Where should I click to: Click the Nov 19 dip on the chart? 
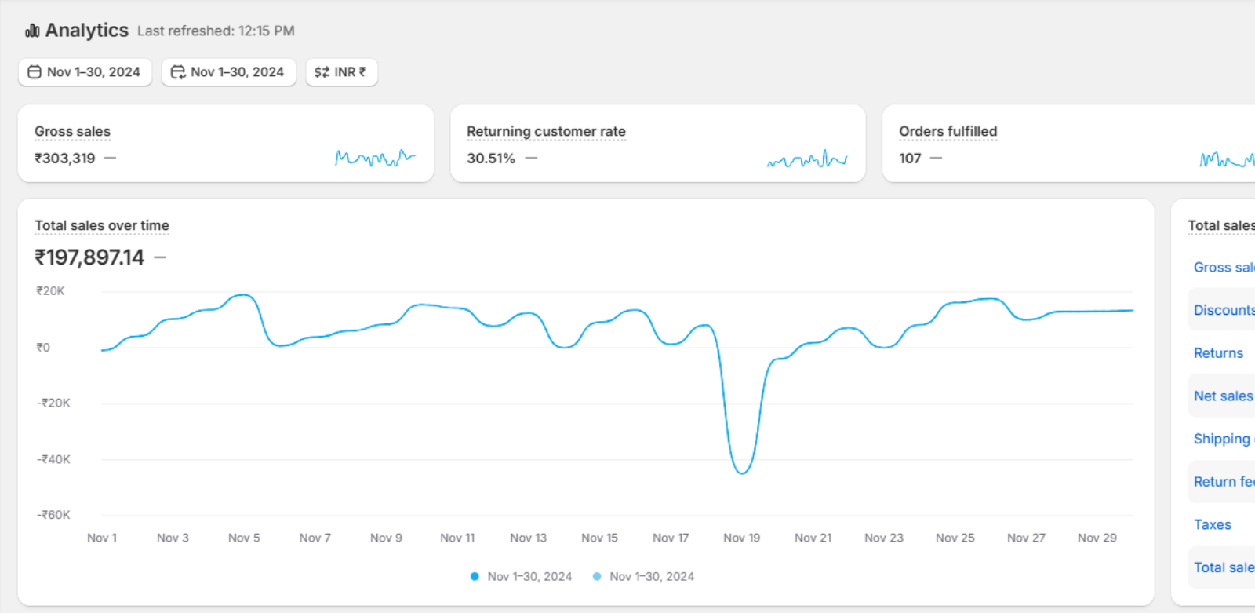[x=742, y=472]
